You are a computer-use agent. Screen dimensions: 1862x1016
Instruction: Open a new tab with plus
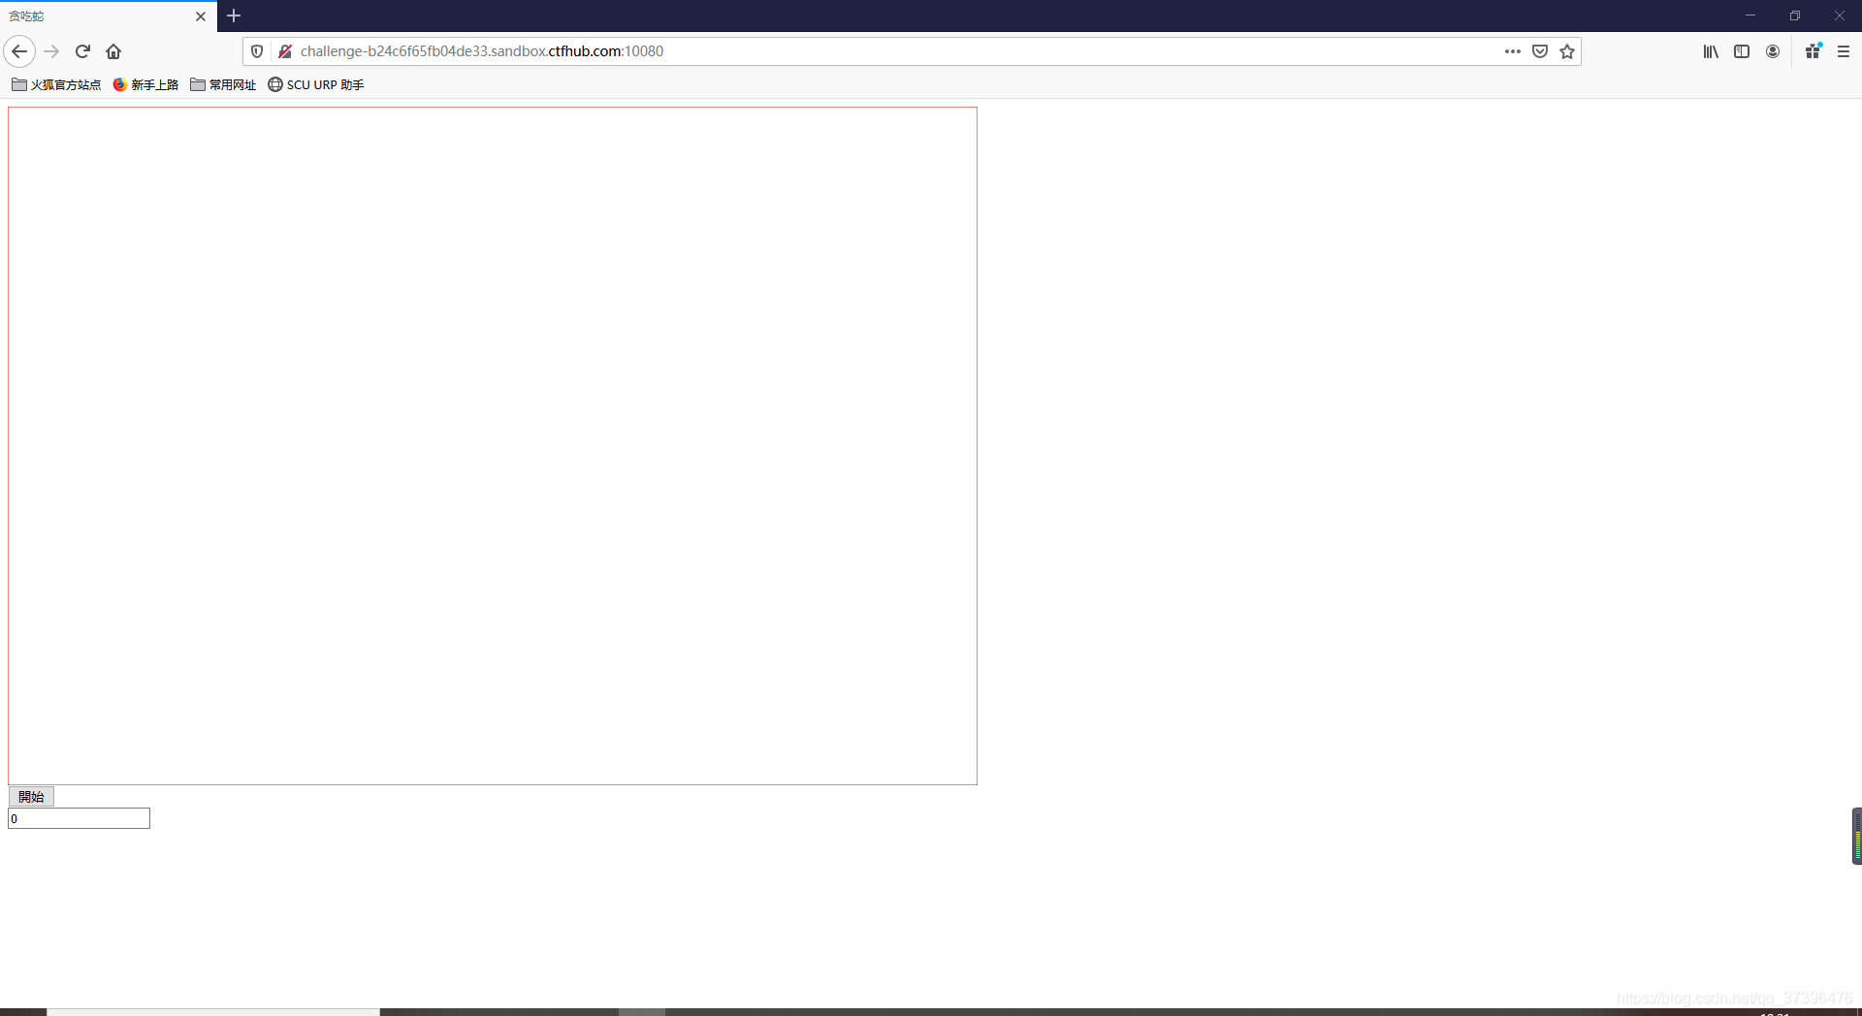[234, 16]
